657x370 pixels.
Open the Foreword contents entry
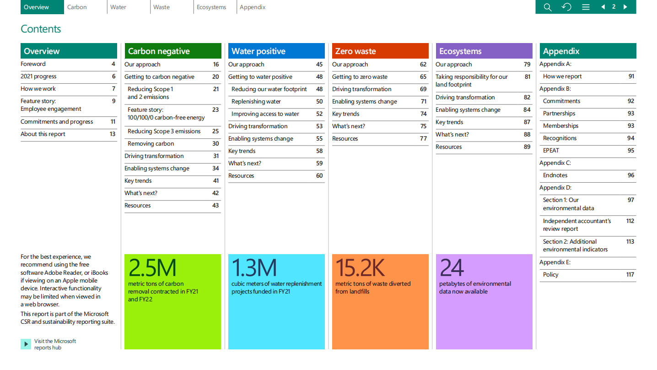click(33, 64)
